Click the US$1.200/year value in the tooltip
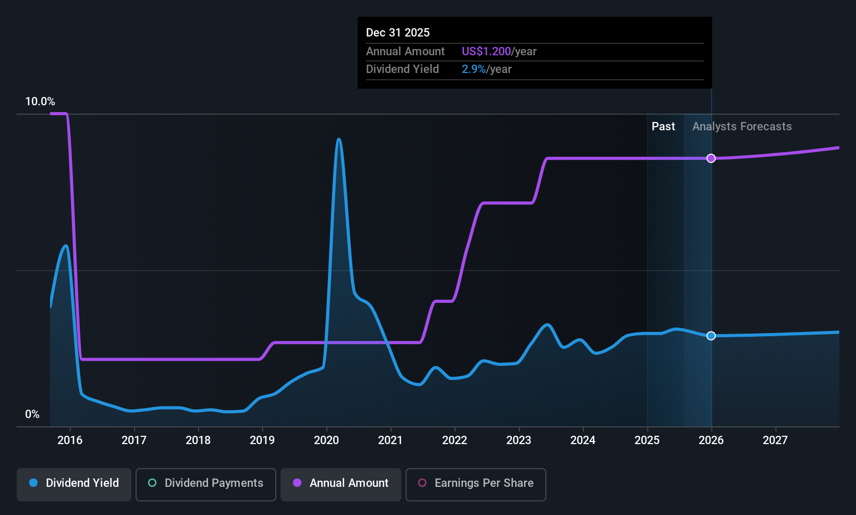Viewport: 856px width, 515px height. point(499,51)
